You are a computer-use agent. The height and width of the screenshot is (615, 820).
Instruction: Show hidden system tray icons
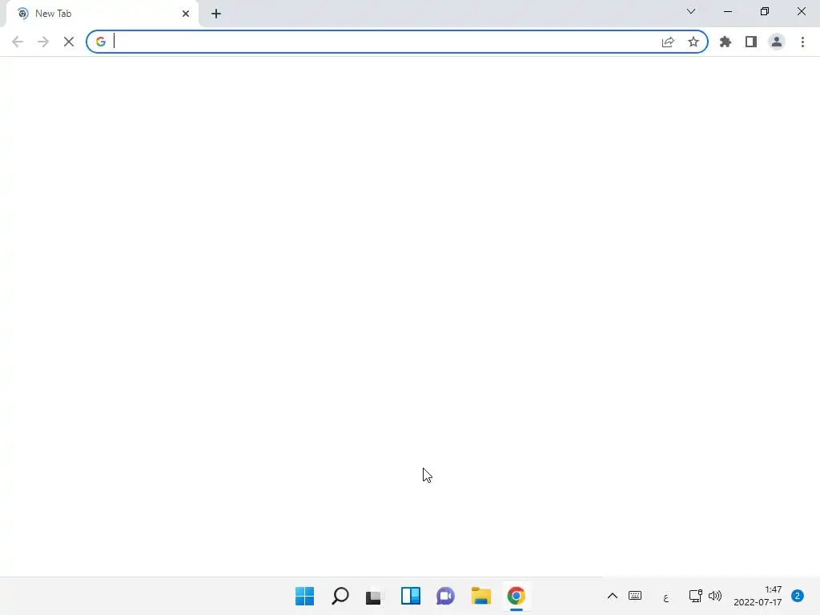pos(613,596)
